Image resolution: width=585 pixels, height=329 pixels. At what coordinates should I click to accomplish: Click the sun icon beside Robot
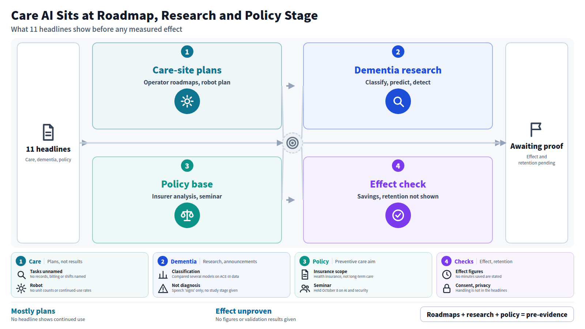(x=21, y=288)
